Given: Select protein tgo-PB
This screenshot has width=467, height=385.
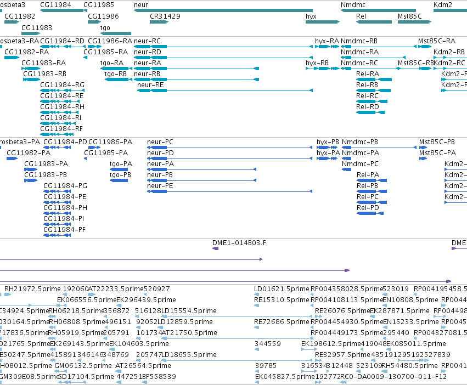Looking at the screenshot, I should (119, 180).
